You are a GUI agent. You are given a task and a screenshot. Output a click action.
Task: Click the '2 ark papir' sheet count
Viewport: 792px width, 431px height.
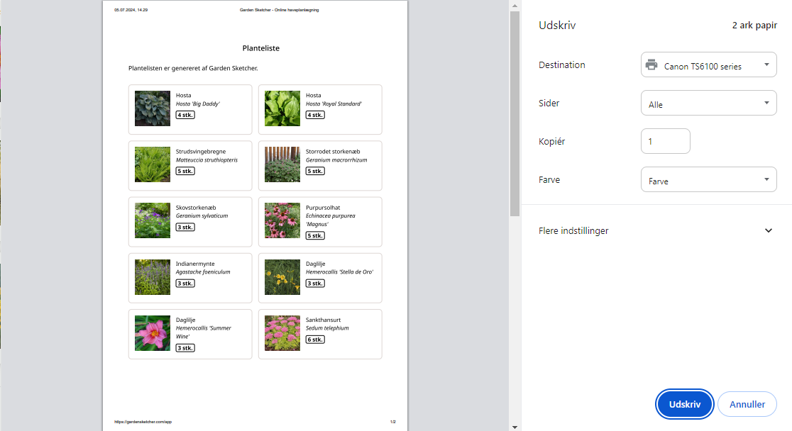[x=754, y=26]
